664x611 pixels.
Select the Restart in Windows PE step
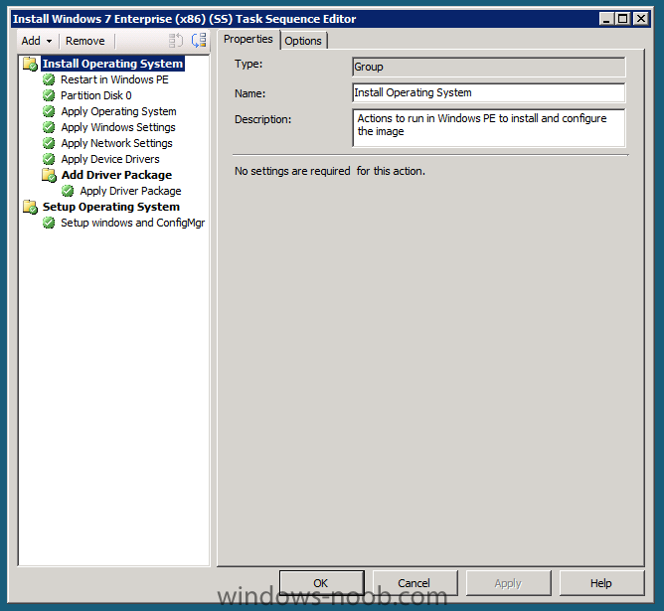pyautogui.click(x=114, y=79)
